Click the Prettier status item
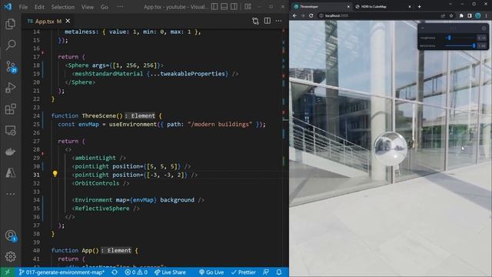Screen dimensions: 492x277 click(244, 272)
